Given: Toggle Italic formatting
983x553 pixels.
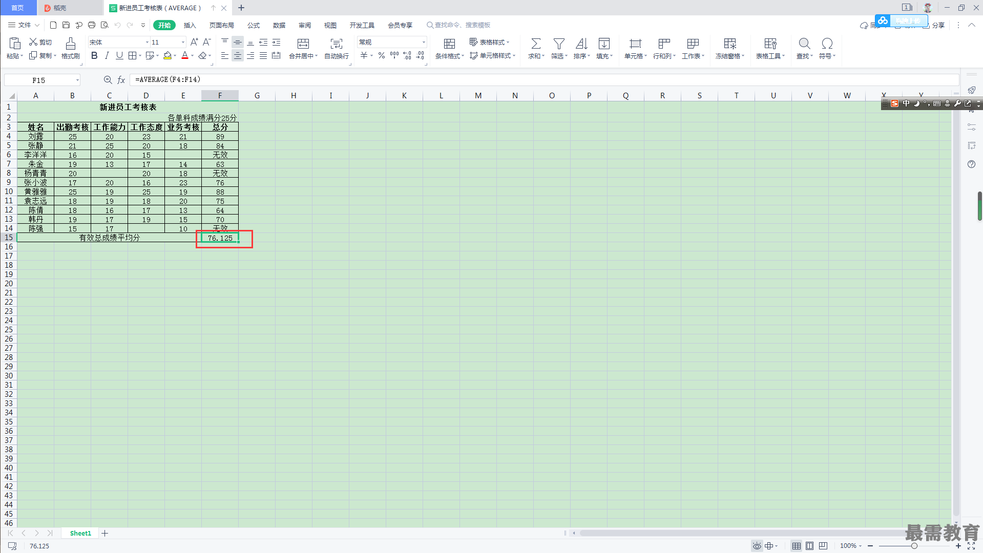Looking at the screenshot, I should tap(107, 55).
